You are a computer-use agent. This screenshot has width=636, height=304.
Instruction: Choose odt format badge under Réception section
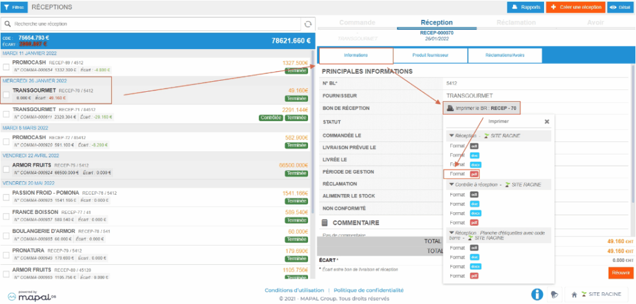click(474, 145)
